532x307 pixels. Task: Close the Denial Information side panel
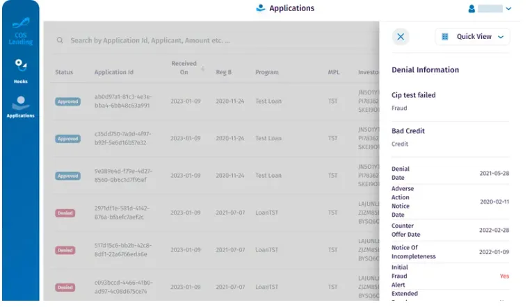tap(401, 37)
